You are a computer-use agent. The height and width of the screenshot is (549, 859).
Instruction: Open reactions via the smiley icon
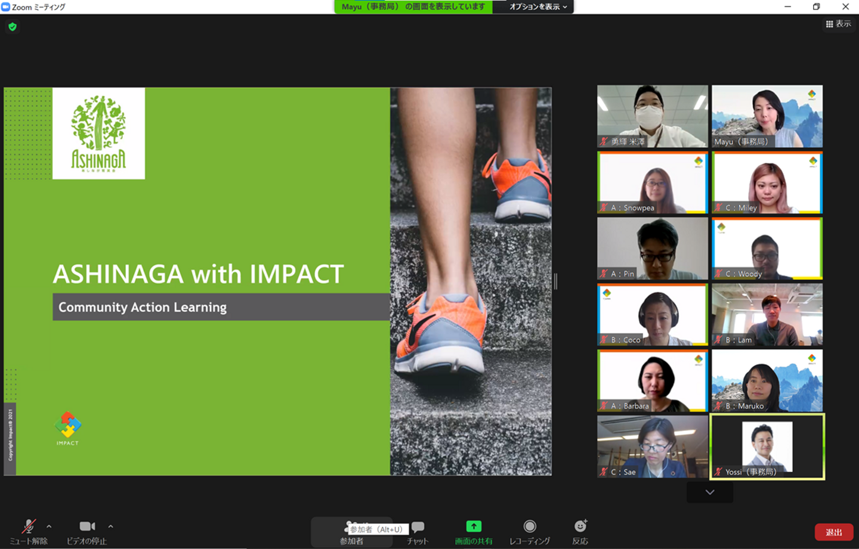click(580, 526)
